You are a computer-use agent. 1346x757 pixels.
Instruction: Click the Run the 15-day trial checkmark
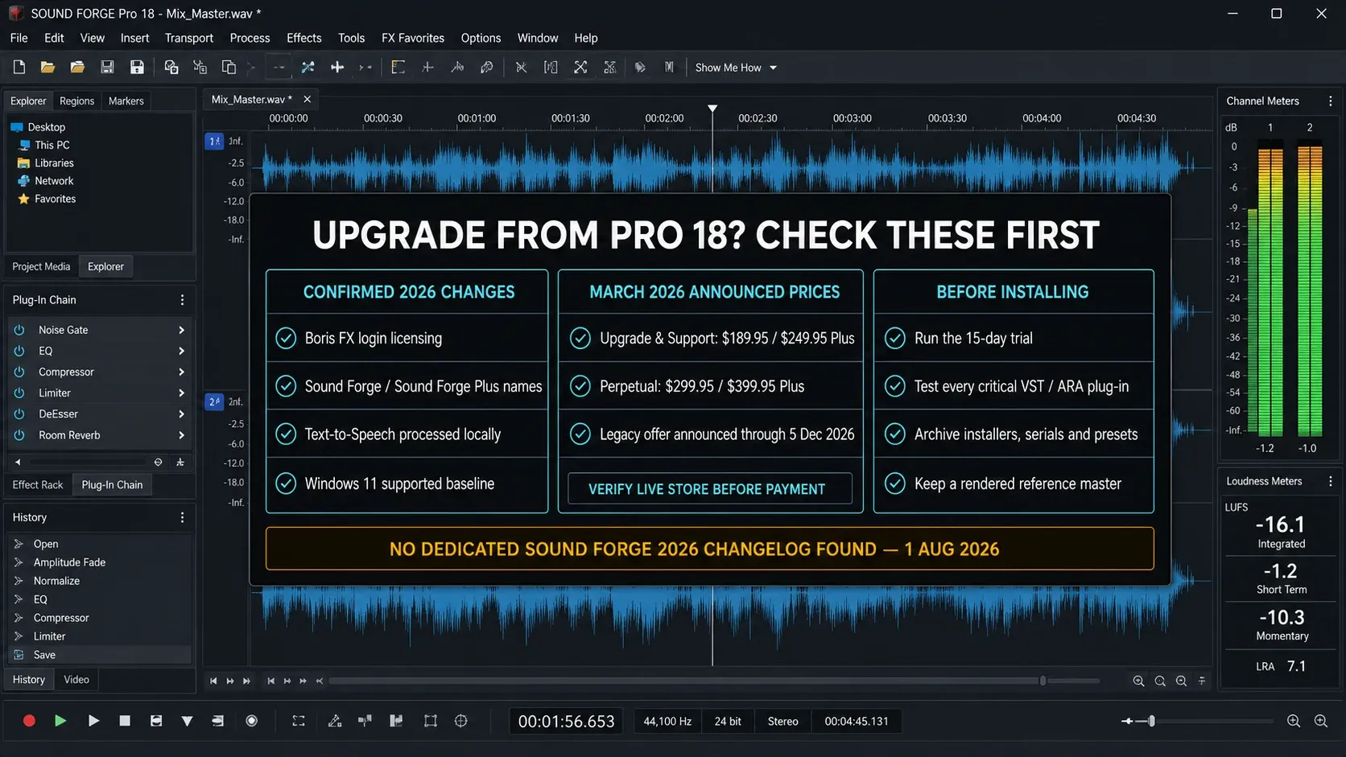point(895,338)
